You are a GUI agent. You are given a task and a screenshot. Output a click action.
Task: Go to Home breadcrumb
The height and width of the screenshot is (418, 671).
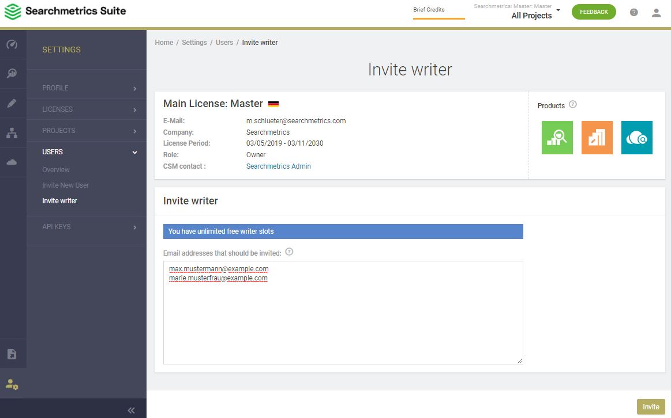[x=164, y=42]
